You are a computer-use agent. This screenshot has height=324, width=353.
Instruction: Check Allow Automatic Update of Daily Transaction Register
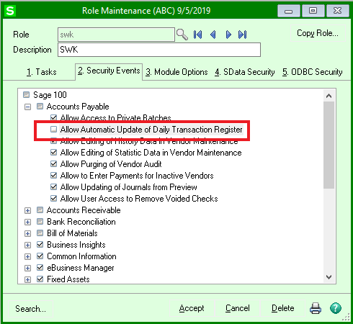[53, 129]
